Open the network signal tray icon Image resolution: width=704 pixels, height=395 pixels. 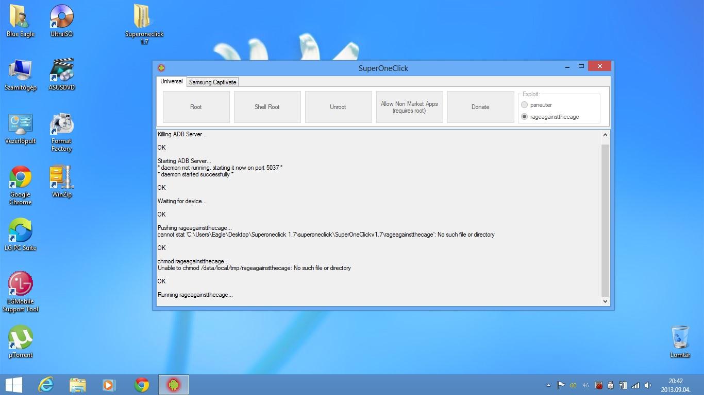635,385
